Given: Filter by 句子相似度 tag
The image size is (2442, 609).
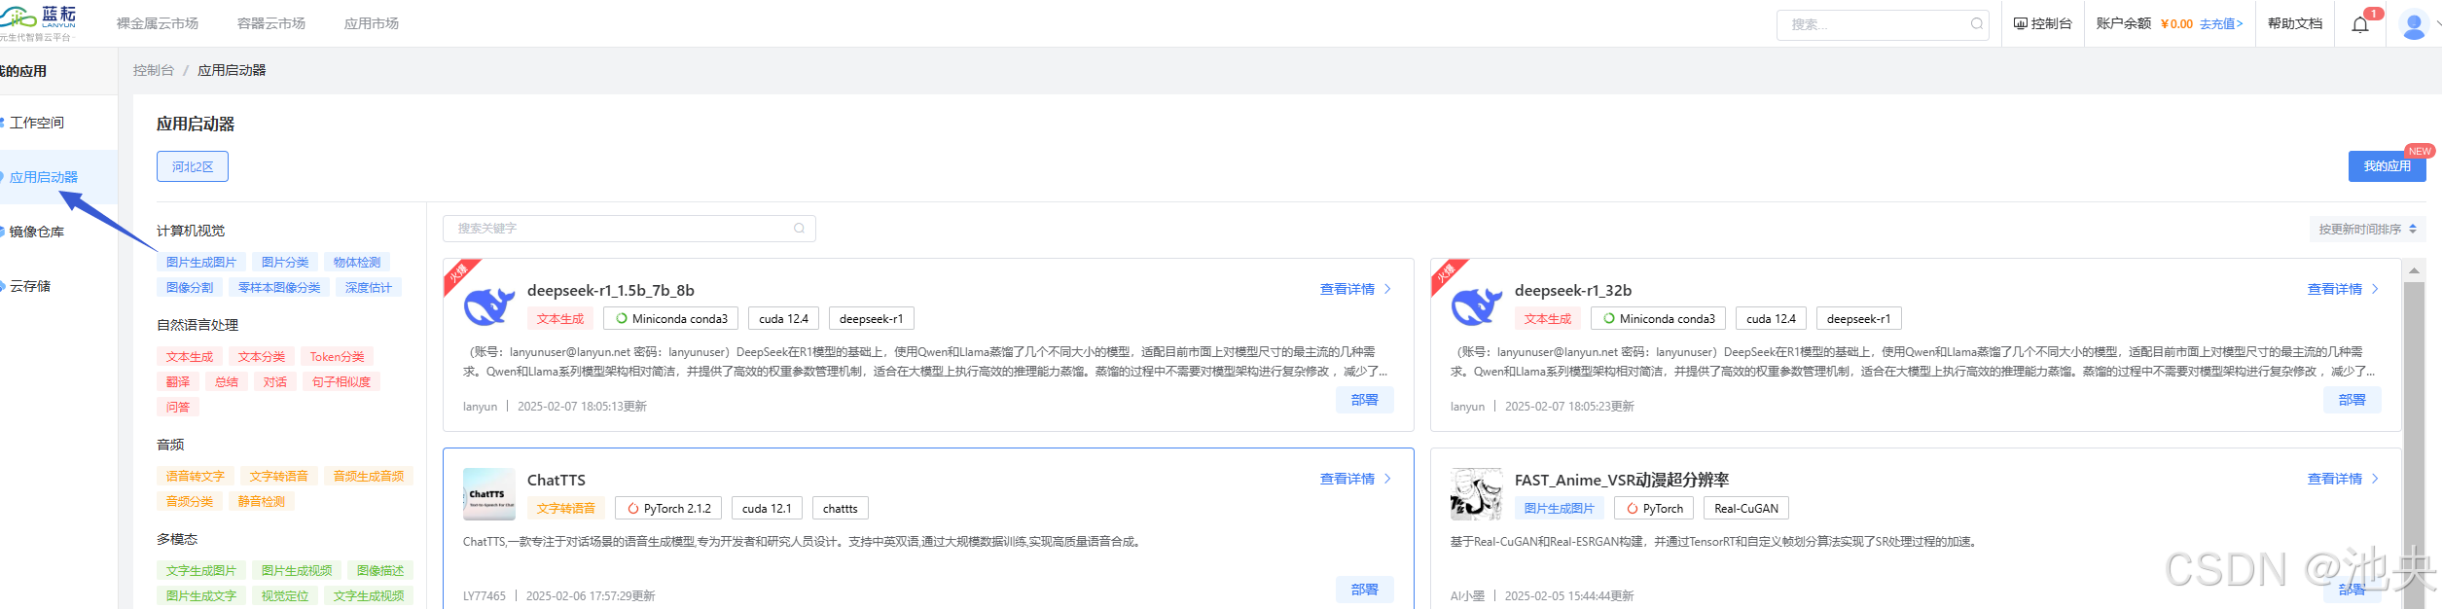Looking at the screenshot, I should point(341,382).
